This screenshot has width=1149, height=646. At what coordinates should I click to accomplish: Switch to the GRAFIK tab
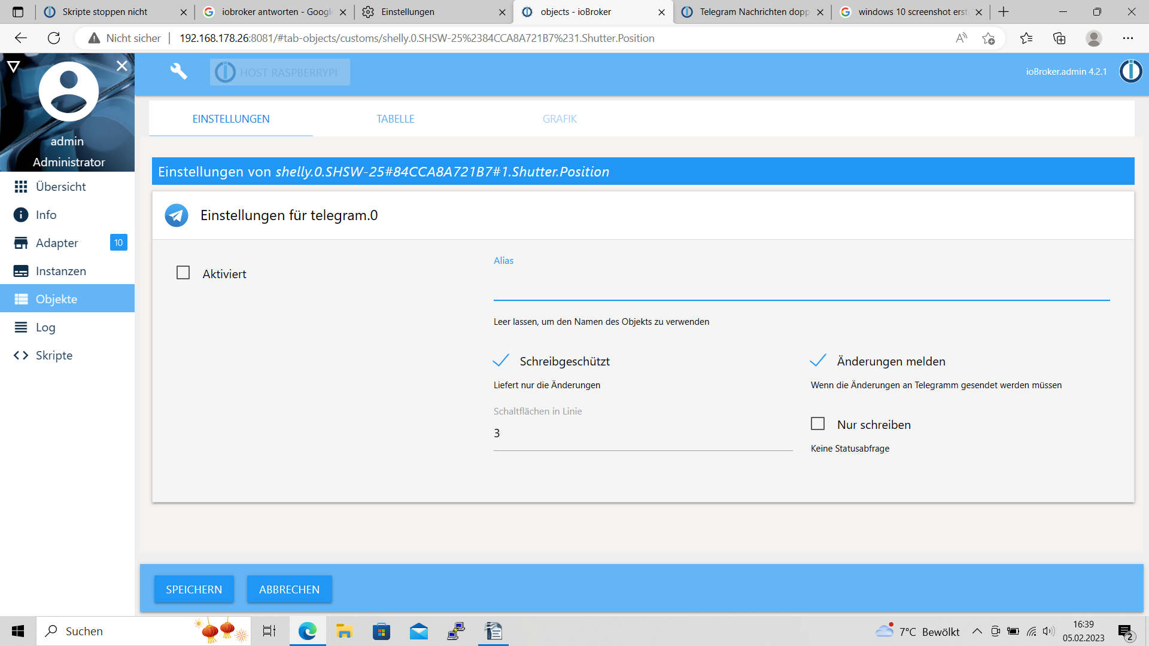point(560,119)
